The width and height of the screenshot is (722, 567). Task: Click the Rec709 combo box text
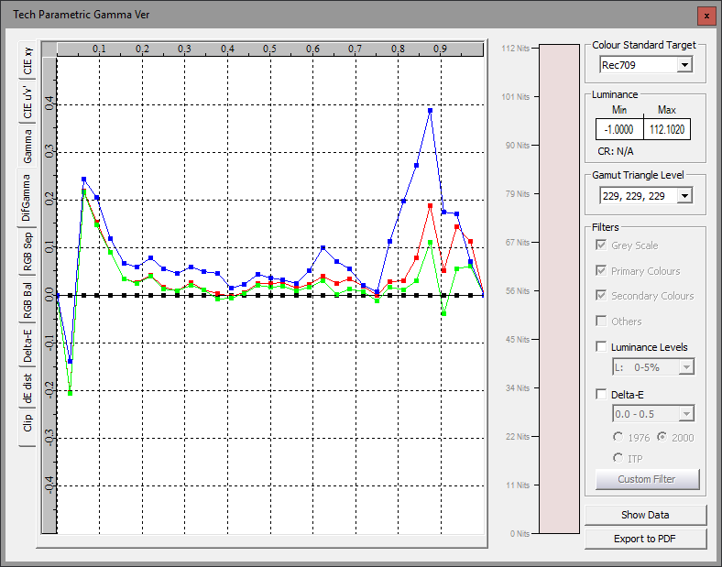click(x=618, y=65)
